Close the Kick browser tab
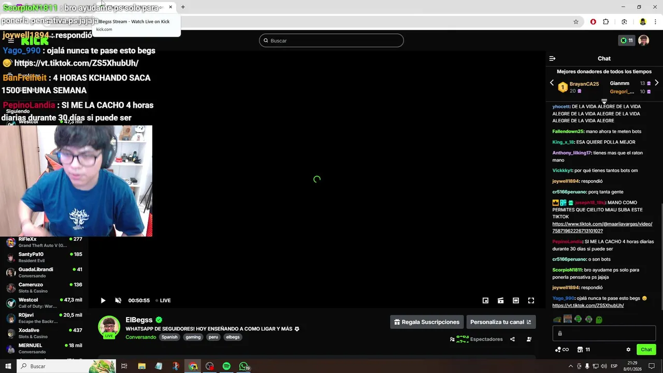Viewport: 663px width, 373px height. pyautogui.click(x=170, y=7)
